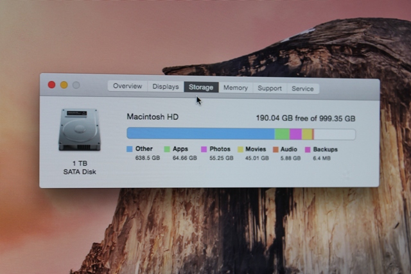This screenshot has width=411, height=274.
Task: Click the blue Other legend swatch
Action: click(130, 149)
